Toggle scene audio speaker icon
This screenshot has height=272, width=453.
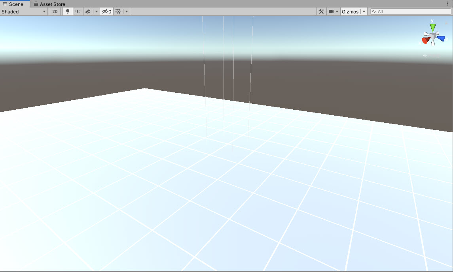78,11
